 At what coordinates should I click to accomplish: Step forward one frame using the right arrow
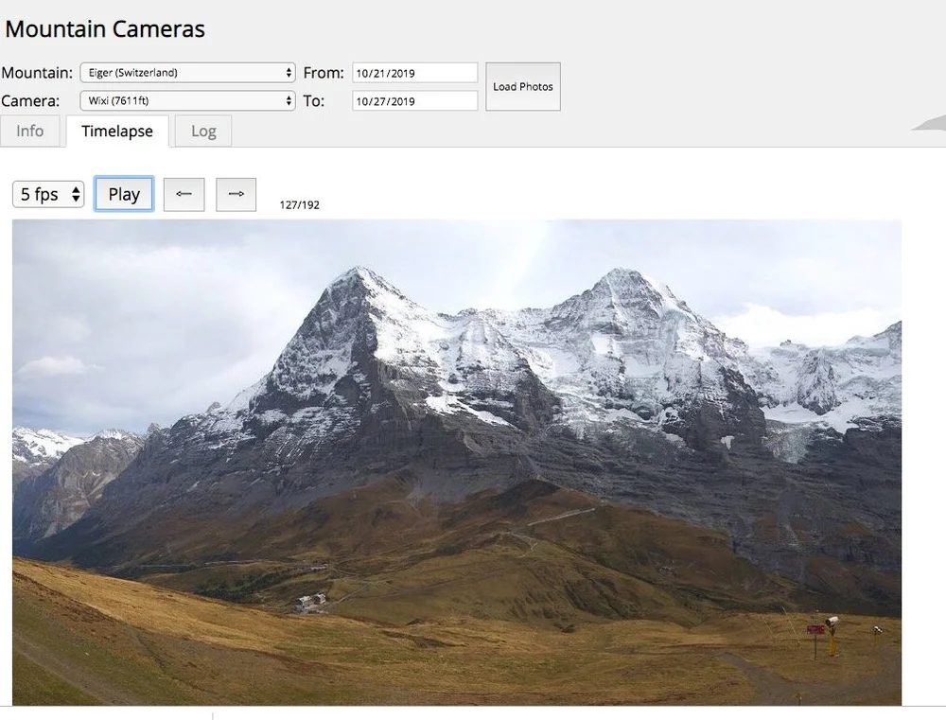point(236,194)
